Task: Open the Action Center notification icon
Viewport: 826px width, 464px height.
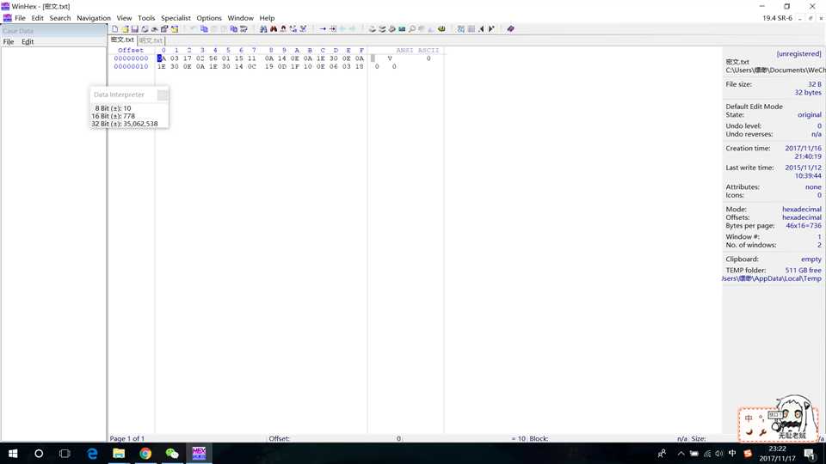Action: tap(809, 454)
